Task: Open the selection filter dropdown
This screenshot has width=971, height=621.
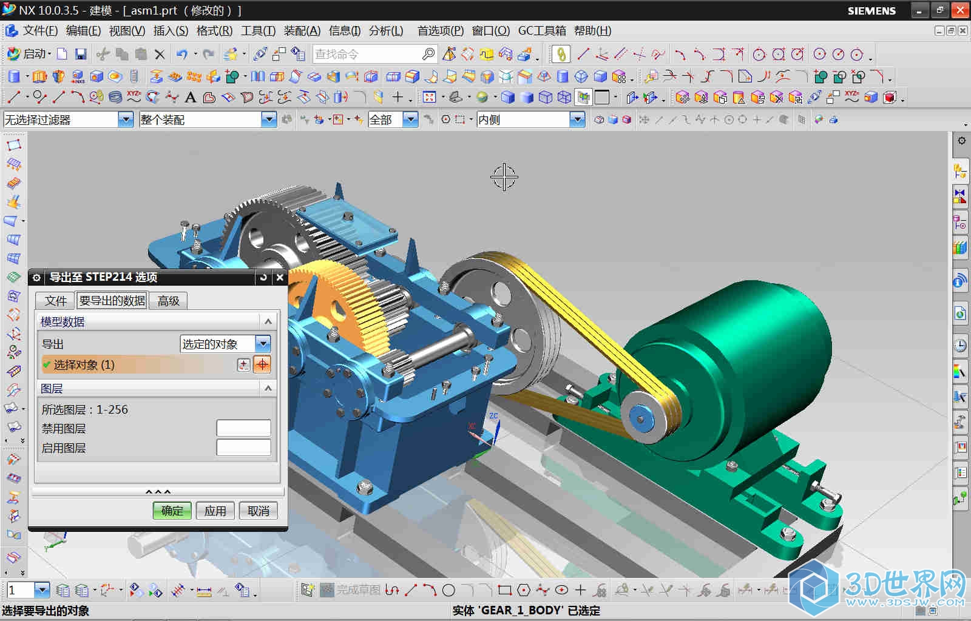Action: click(x=126, y=119)
